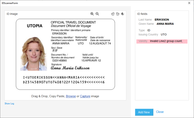Screen dimensions: 194x118
Task: Select the Last Name value ERIKSSON
Action: tap(162, 20)
